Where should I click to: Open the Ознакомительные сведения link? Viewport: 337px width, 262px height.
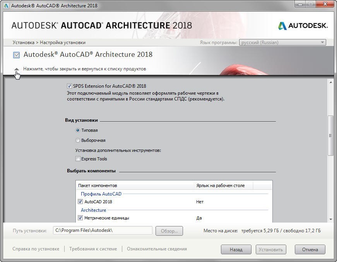pos(157,249)
